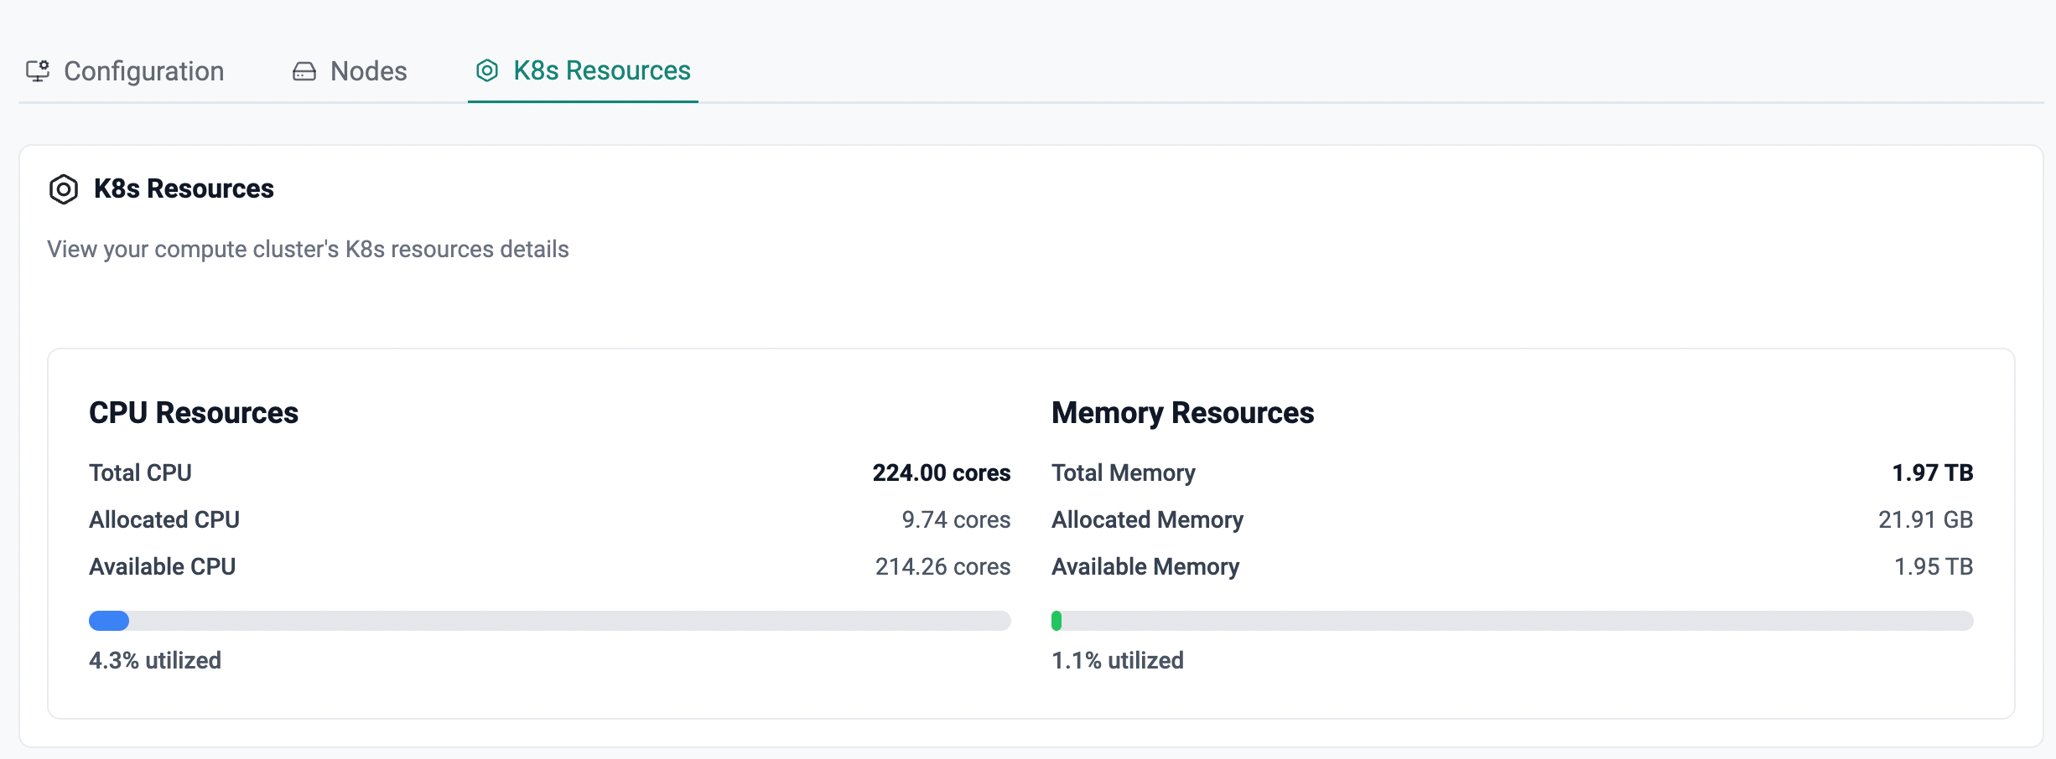
Task: Click the hexagon icon in K8s Resources tab
Action: (487, 71)
